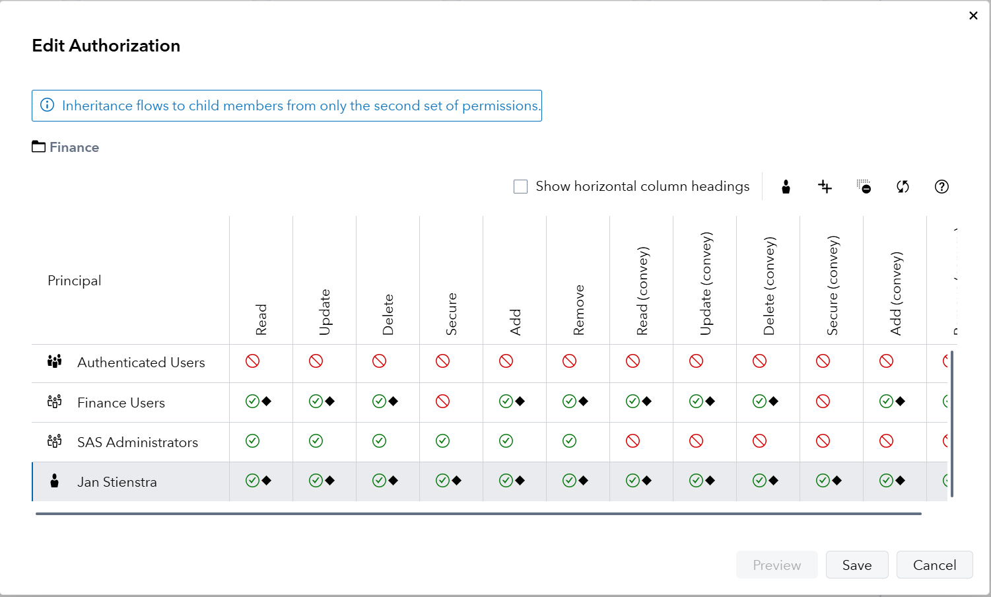Click the Save button

[856, 565]
